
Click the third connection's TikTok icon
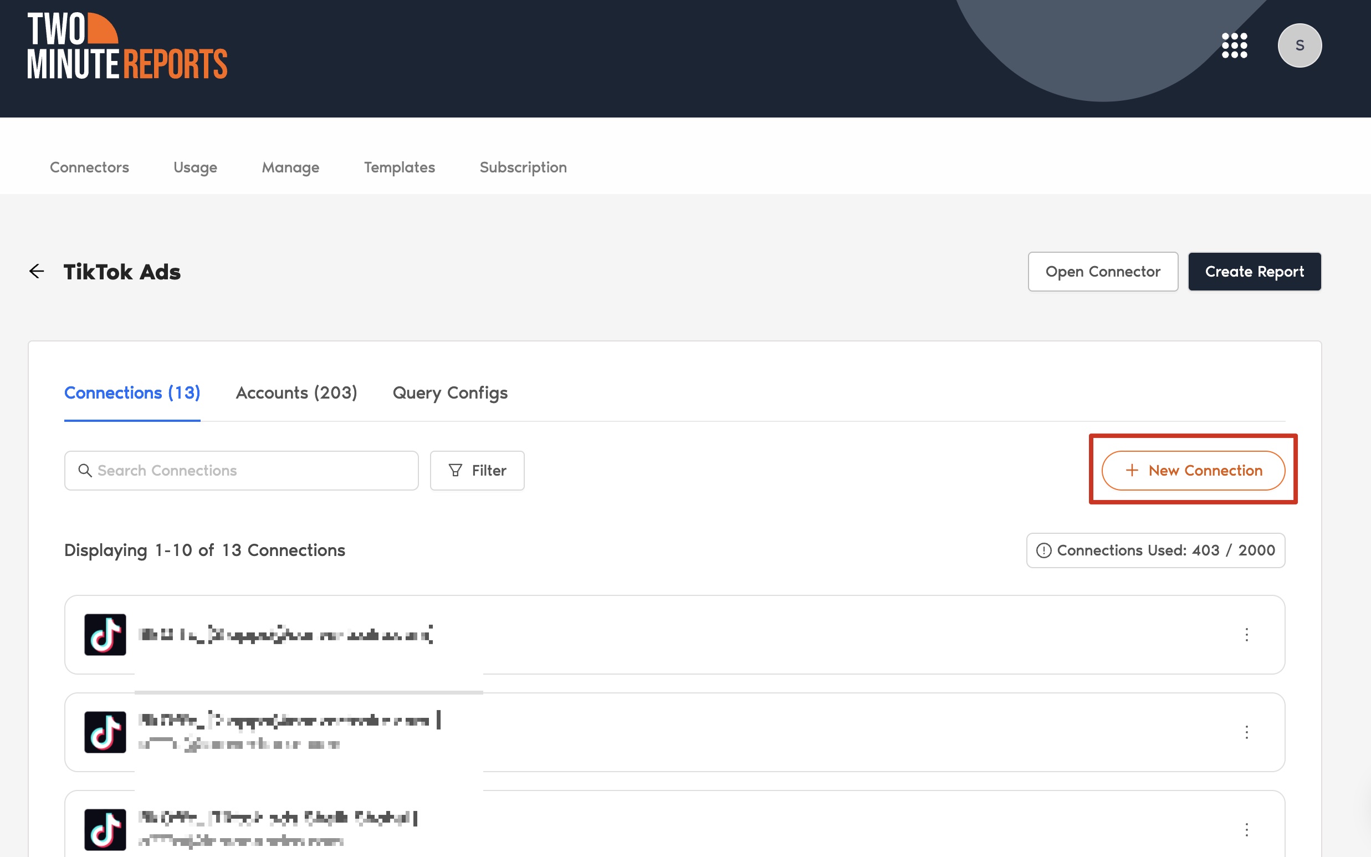point(105,829)
